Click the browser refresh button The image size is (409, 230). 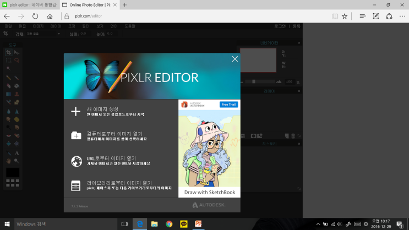35,16
